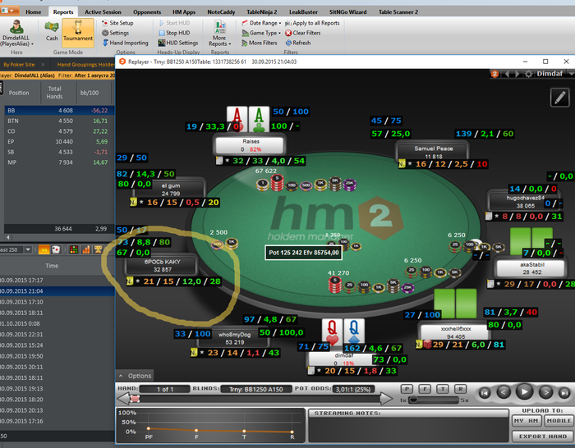Toggle the orange rewind icon in hands toolbar
Viewport: 575px width, 448px height.
point(44,249)
